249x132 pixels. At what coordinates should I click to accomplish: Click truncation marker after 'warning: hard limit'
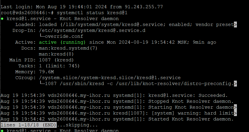[x=235, y=113]
